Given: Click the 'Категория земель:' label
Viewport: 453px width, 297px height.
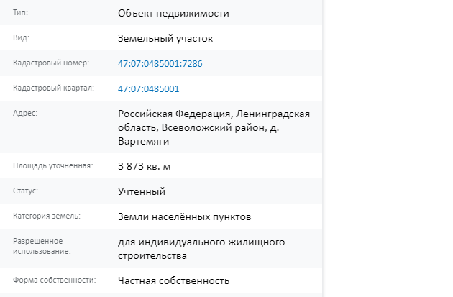Looking at the screenshot, I should (x=47, y=216).
